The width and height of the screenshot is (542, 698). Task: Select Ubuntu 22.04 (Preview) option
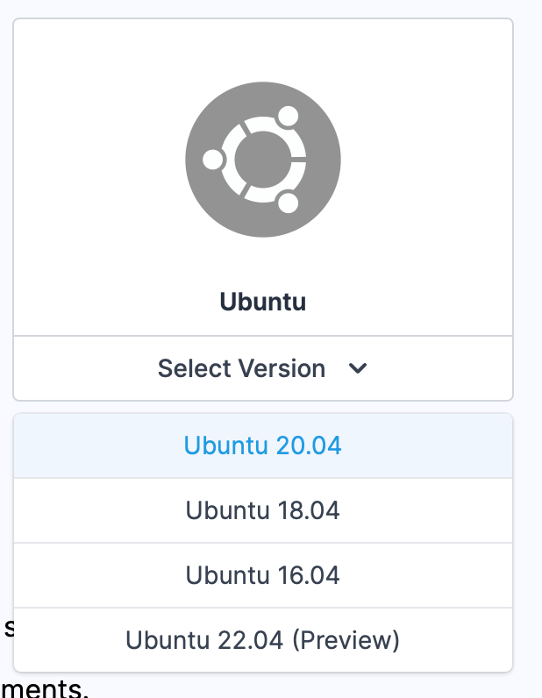(x=263, y=640)
